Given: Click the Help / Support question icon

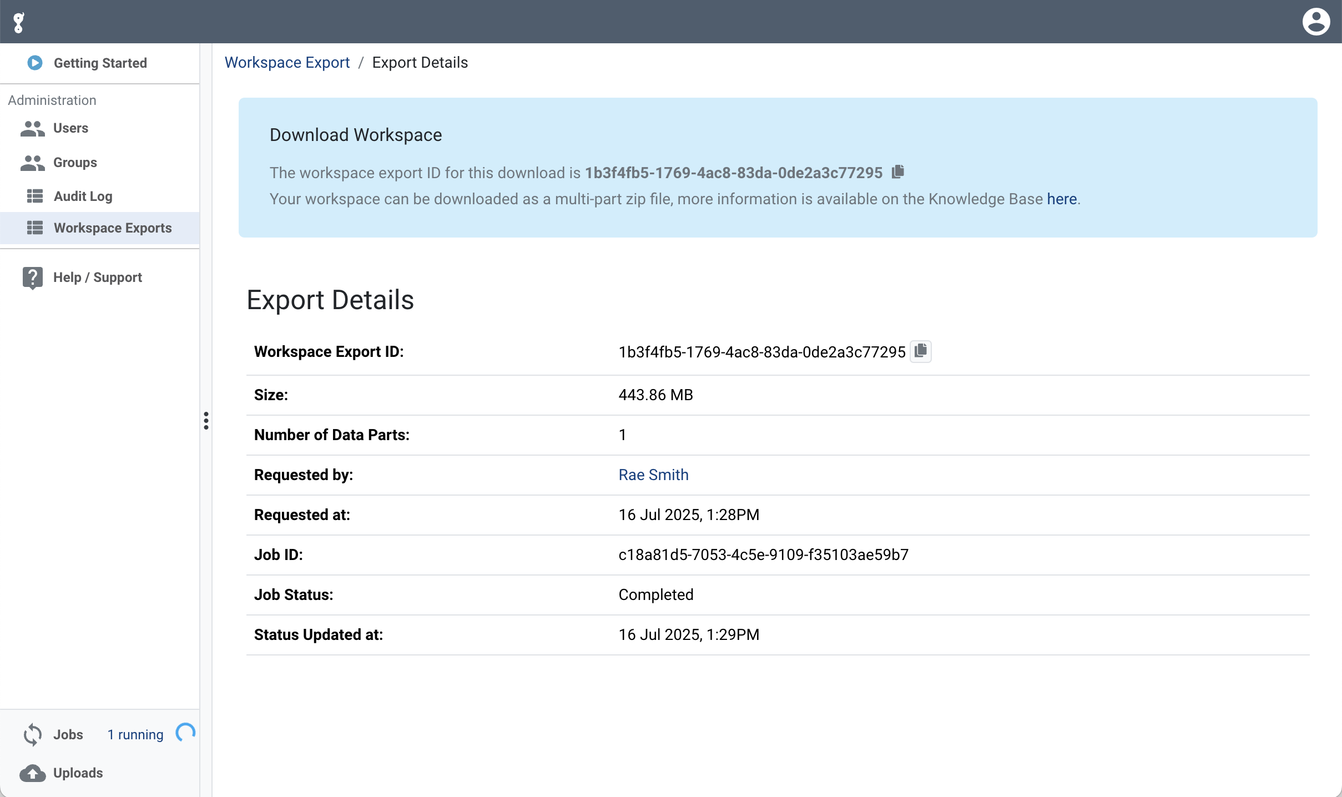Looking at the screenshot, I should tap(32, 278).
